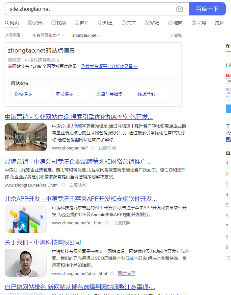The width and height of the screenshot is (231, 295).
Task: Expand the 所有网页和文件 file type dropdown
Action: pyautogui.click(x=48, y=35)
